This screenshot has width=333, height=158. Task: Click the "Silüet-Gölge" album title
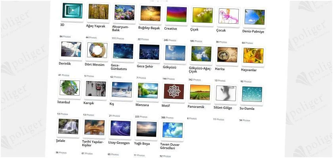pyautogui.click(x=222, y=108)
